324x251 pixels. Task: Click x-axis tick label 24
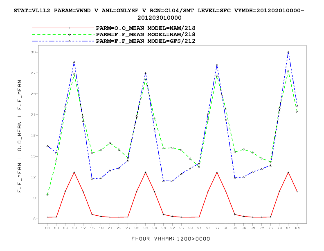click(119, 228)
